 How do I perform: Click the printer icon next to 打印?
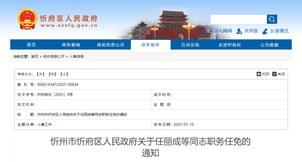point(259,74)
